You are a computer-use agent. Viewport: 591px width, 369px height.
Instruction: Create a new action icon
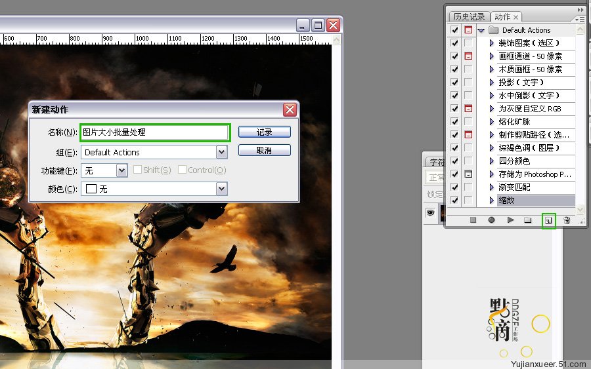point(548,220)
